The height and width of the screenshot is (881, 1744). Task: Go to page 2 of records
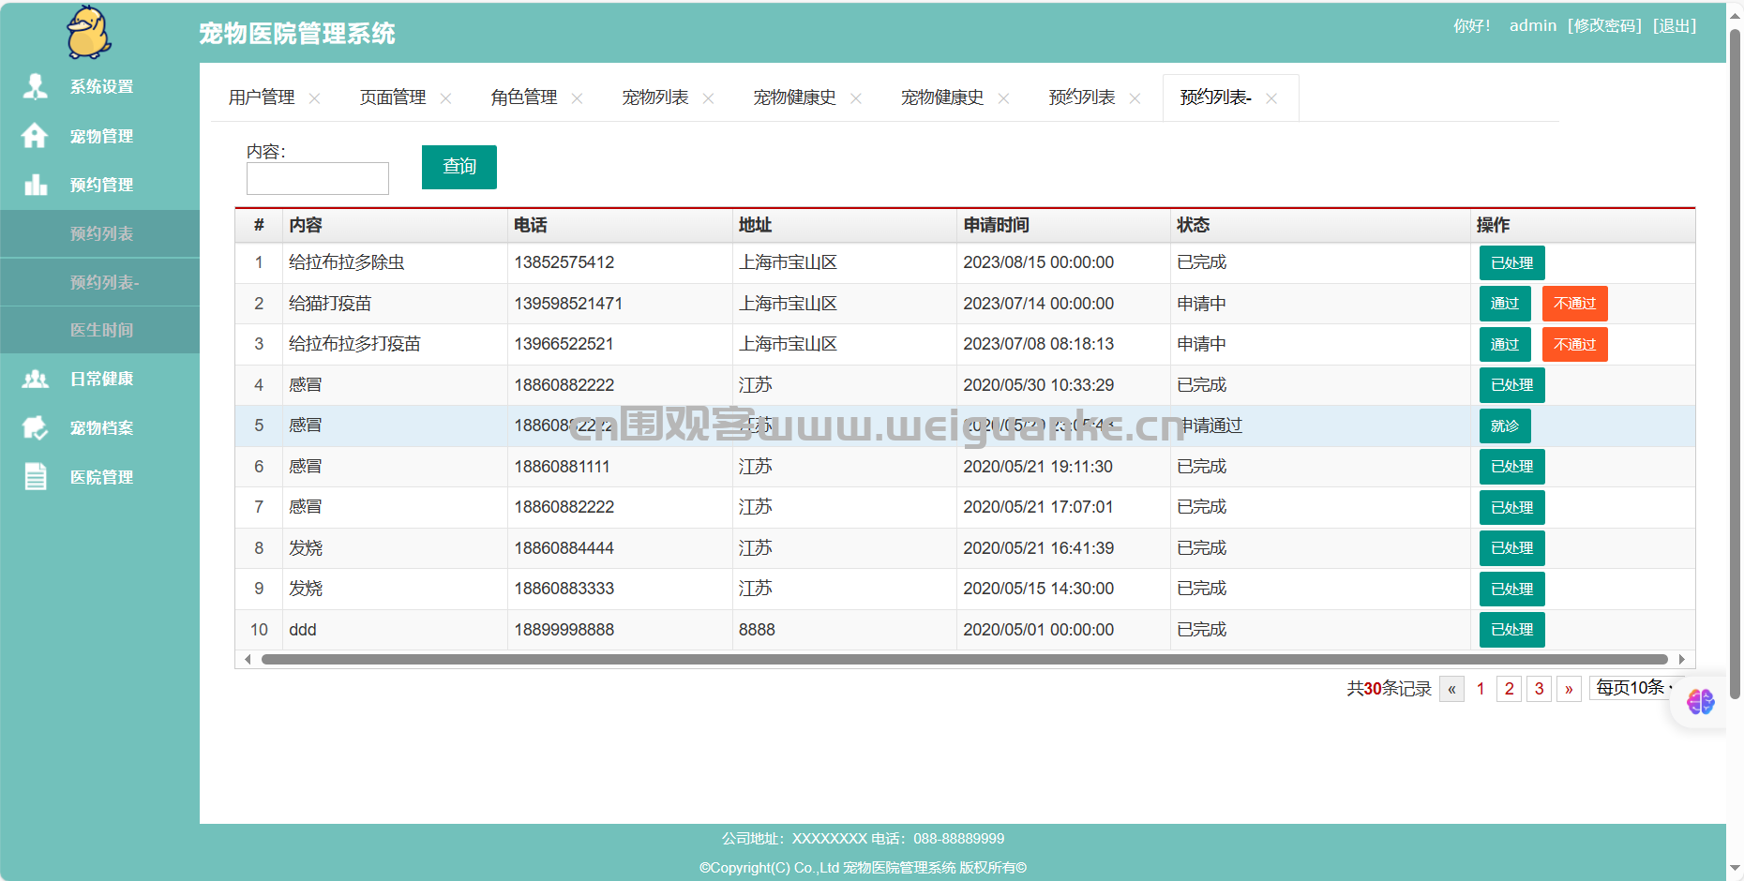(x=1509, y=689)
